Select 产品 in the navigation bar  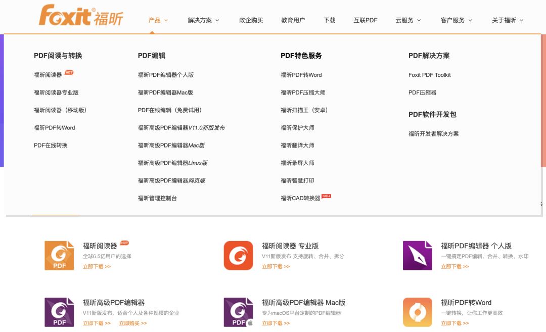155,20
